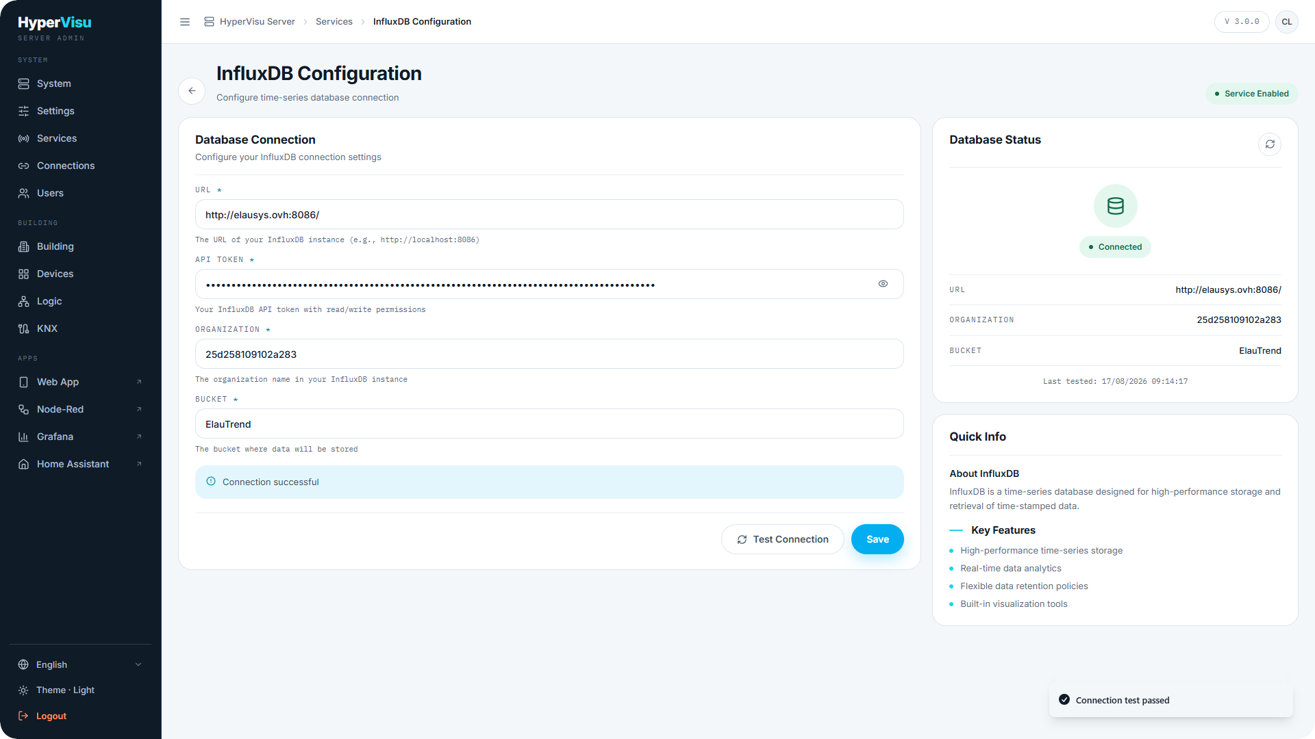Click the Test Connection button

[782, 540]
